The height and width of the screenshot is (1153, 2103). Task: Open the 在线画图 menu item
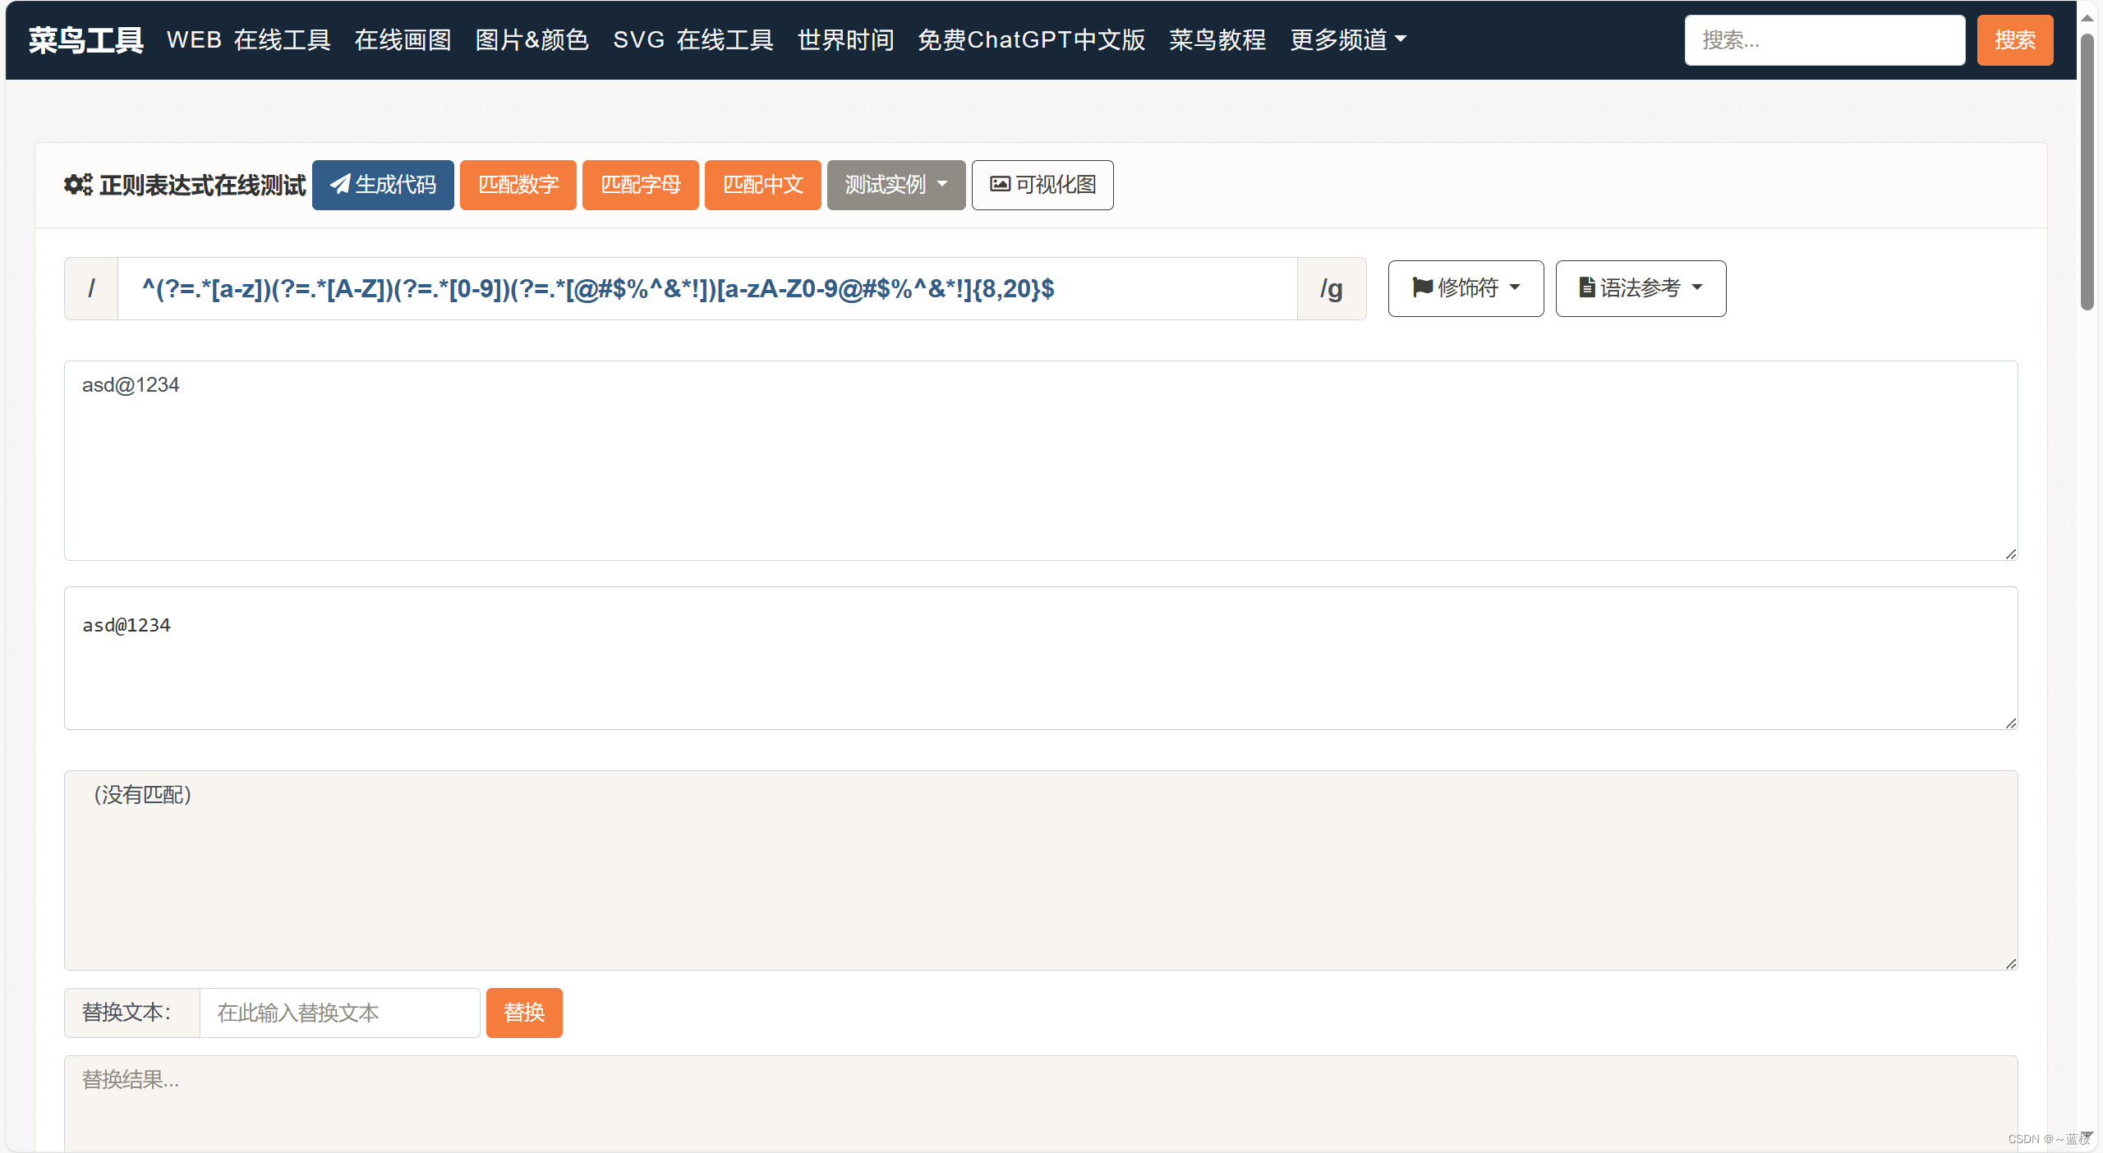pyautogui.click(x=403, y=39)
